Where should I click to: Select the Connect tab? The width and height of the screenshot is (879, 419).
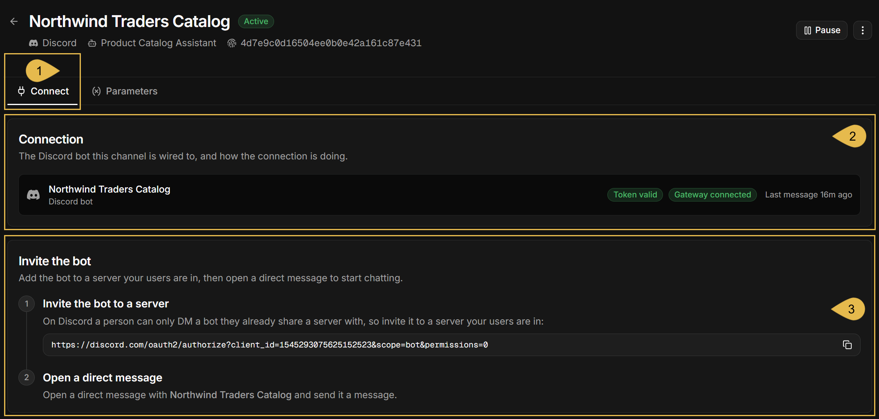(43, 91)
